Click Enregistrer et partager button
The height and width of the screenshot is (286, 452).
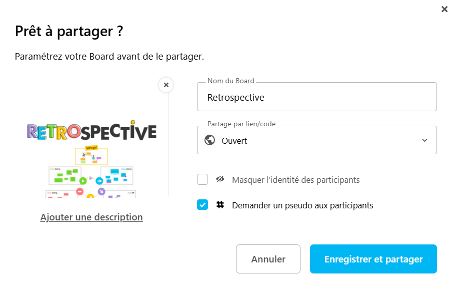(x=373, y=259)
